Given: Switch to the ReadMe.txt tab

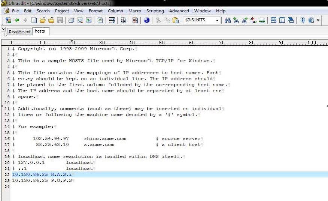Looking at the screenshot, I should pyautogui.click(x=19, y=32).
